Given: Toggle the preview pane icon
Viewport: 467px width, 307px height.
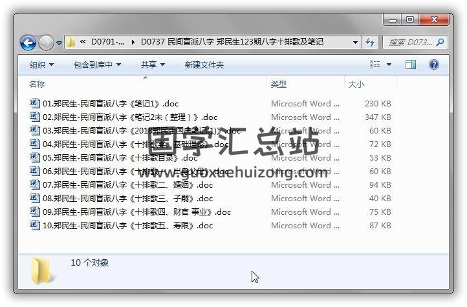Looking at the screenshot, I should (x=410, y=64).
